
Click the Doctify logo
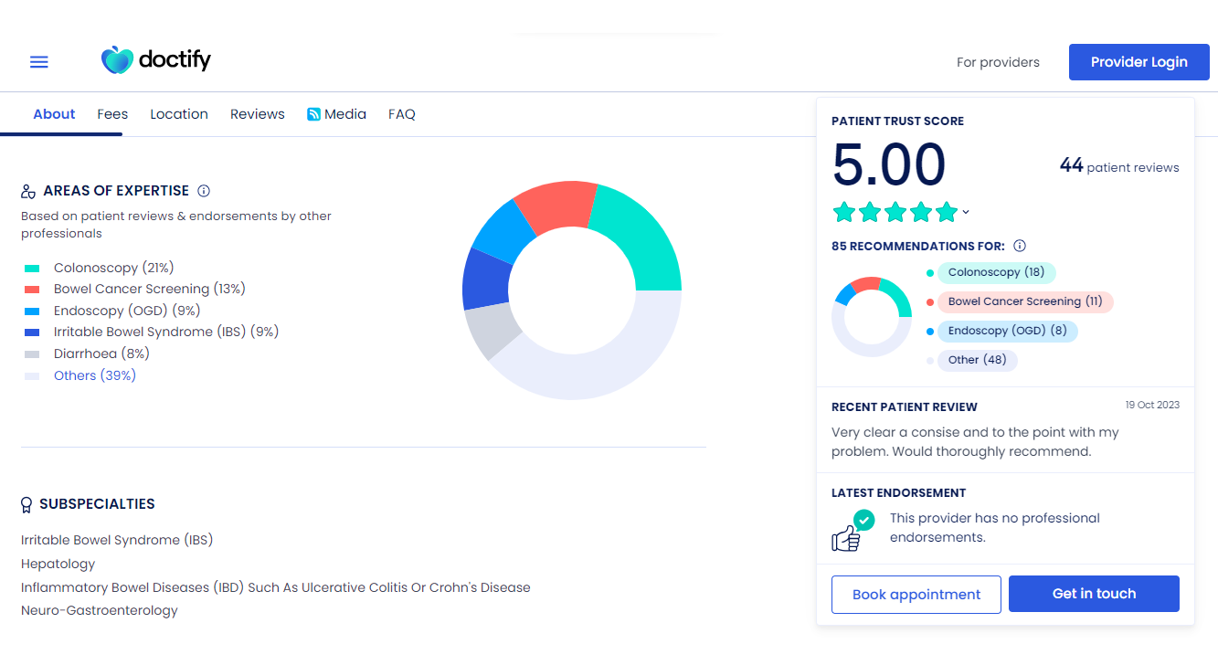click(155, 58)
